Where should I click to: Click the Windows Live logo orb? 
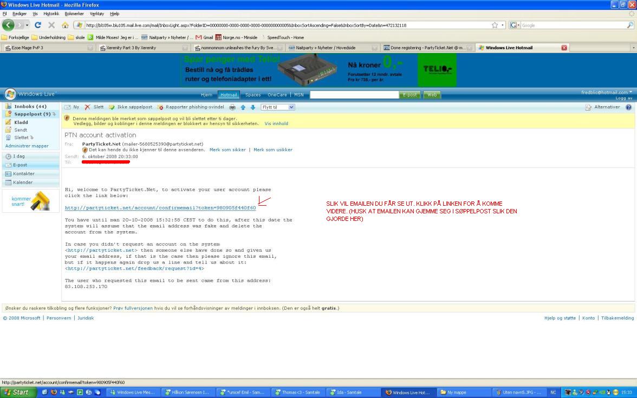pos(10,94)
